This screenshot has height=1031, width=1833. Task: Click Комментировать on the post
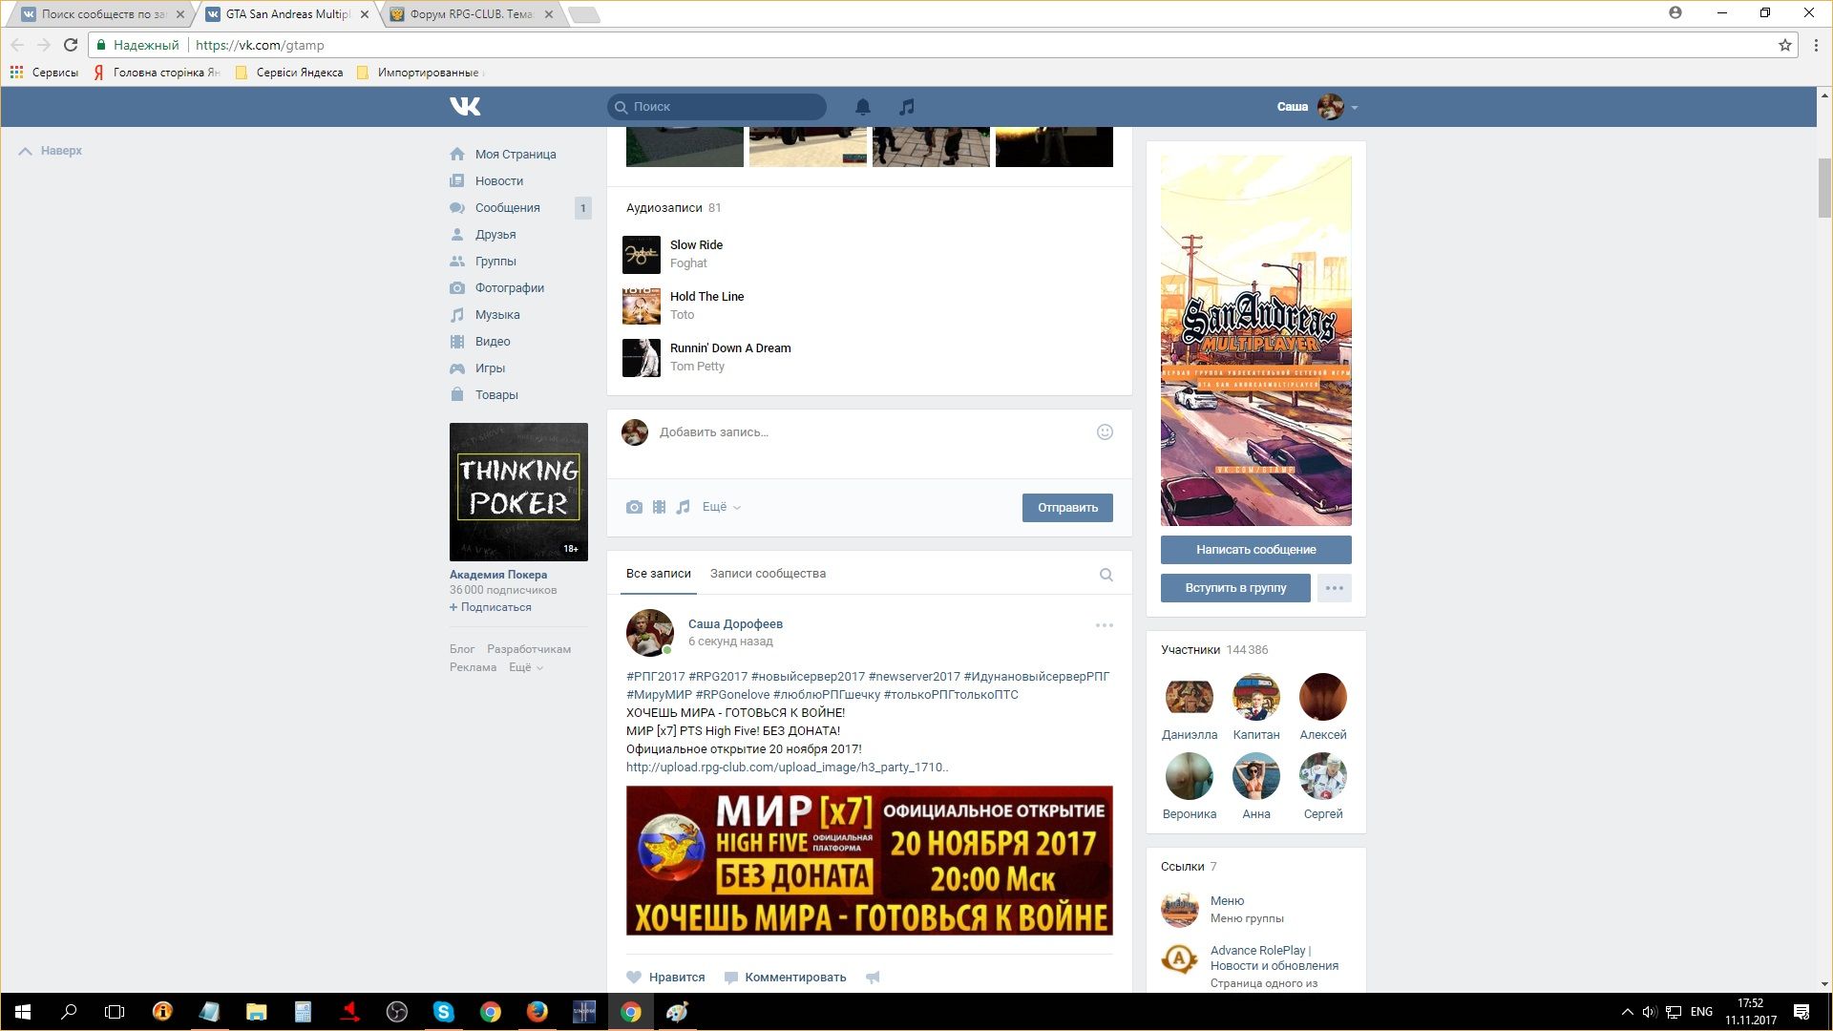(x=785, y=977)
